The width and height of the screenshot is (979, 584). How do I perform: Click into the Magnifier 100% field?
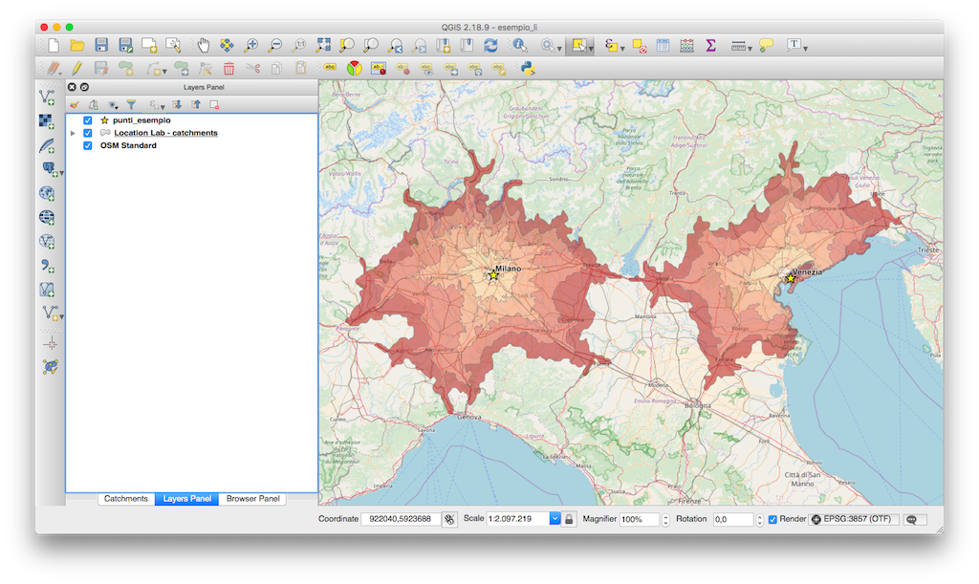640,519
